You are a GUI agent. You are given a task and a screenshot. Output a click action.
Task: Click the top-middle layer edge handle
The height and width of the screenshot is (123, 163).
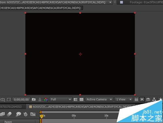[x=80, y=13]
